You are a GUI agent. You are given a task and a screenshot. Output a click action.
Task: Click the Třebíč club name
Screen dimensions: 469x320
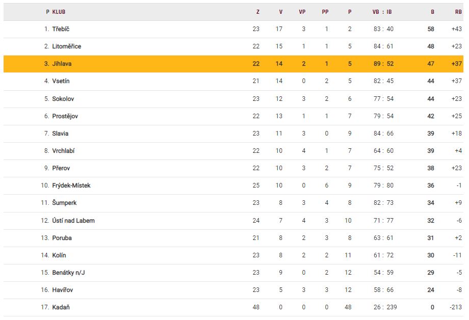[x=61, y=29]
